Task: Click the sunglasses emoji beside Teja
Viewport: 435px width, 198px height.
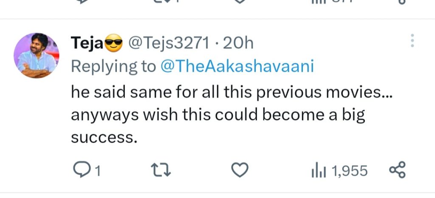Action: click(113, 42)
